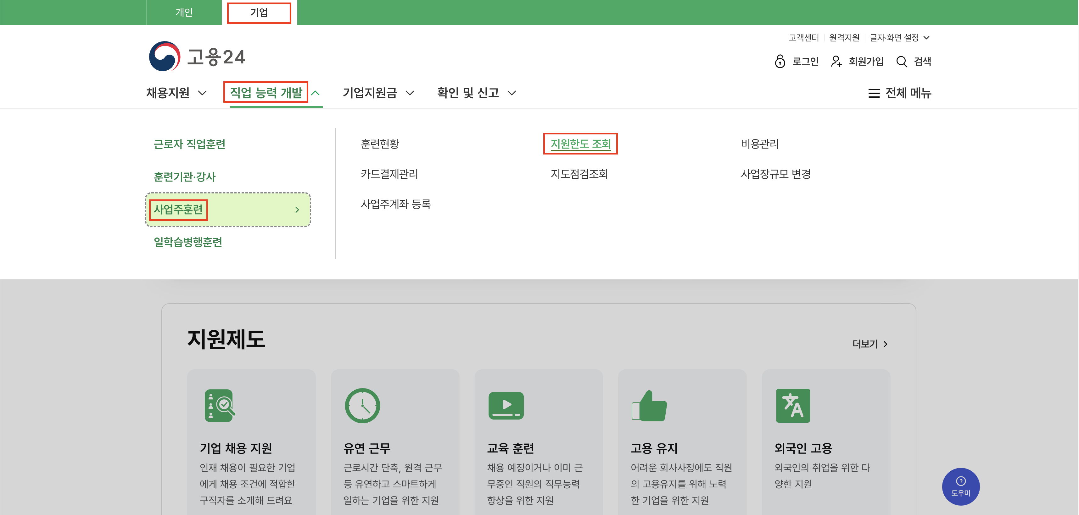Switch to the 개인 tab
The image size is (1079, 515).
[x=184, y=13]
